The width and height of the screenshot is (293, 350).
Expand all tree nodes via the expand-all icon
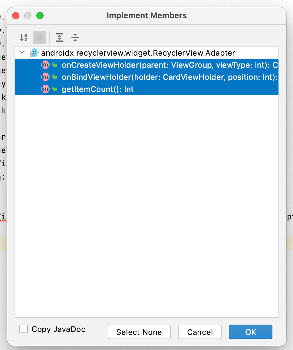59,37
